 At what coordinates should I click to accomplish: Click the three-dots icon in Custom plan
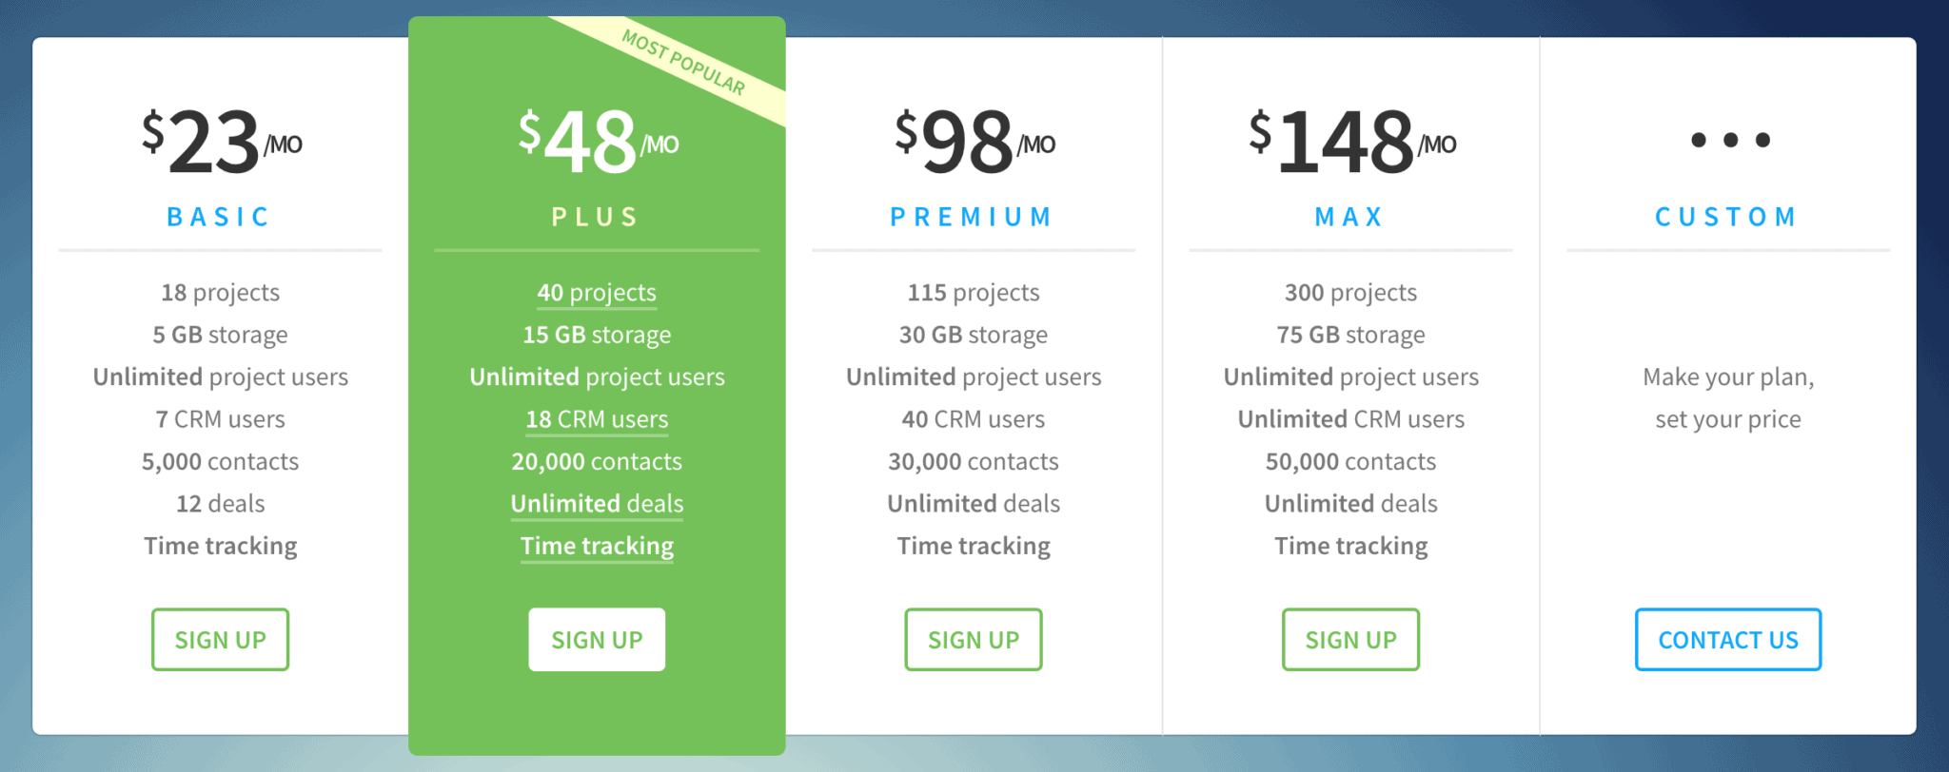point(1730,140)
